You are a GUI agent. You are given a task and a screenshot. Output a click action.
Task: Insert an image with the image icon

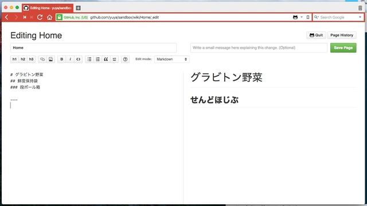tap(50, 60)
